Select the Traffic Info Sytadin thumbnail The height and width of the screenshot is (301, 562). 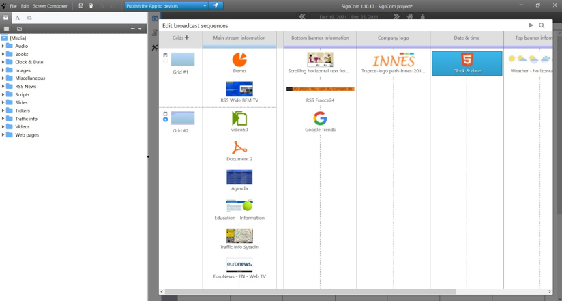pyautogui.click(x=239, y=235)
